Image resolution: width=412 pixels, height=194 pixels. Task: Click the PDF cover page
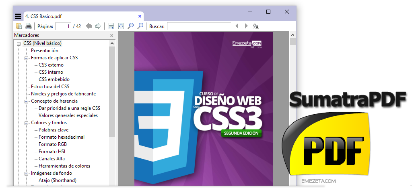point(203,109)
